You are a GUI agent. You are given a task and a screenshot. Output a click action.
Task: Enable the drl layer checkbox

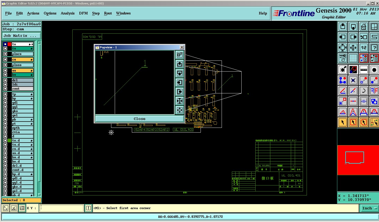click(5, 80)
